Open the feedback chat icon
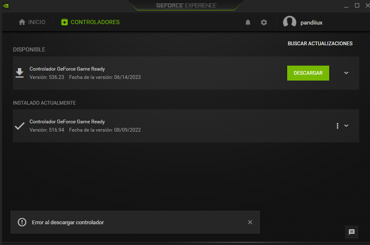Viewport: 370px width, 245px height. pos(352,232)
